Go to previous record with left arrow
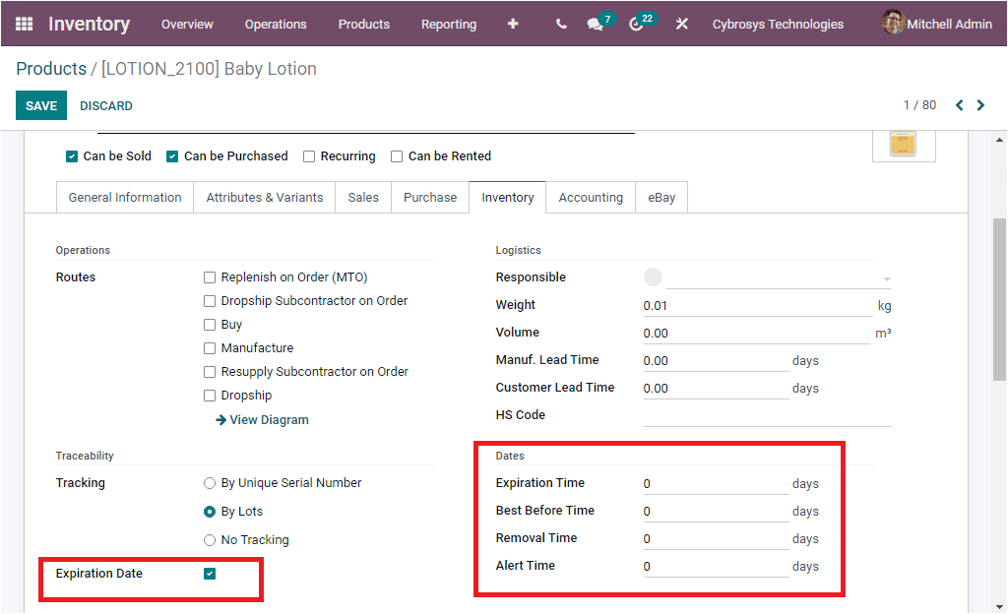 pos(959,104)
